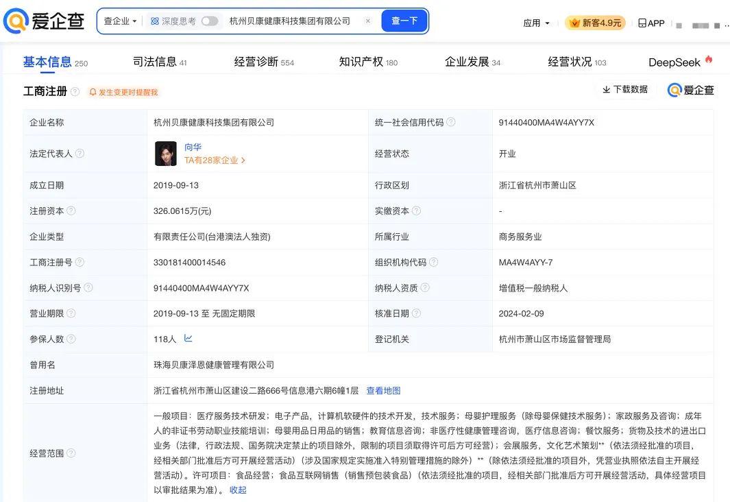Viewport: 730px width, 502px height.
Task: Select the registration authority 杭州市萧山区市场监督管理局
Action: [x=555, y=339]
